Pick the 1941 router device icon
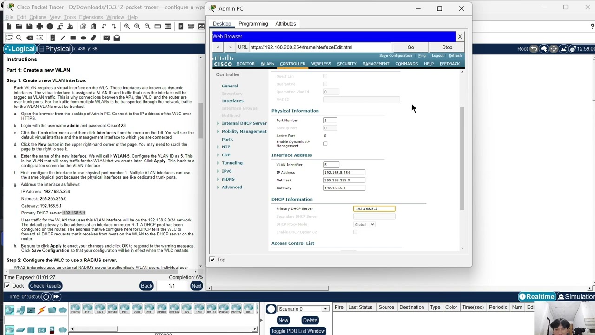The image size is (595, 335). (125, 308)
